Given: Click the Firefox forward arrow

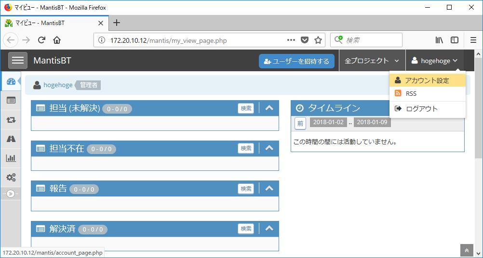Looking at the screenshot, I should click(x=26, y=40).
